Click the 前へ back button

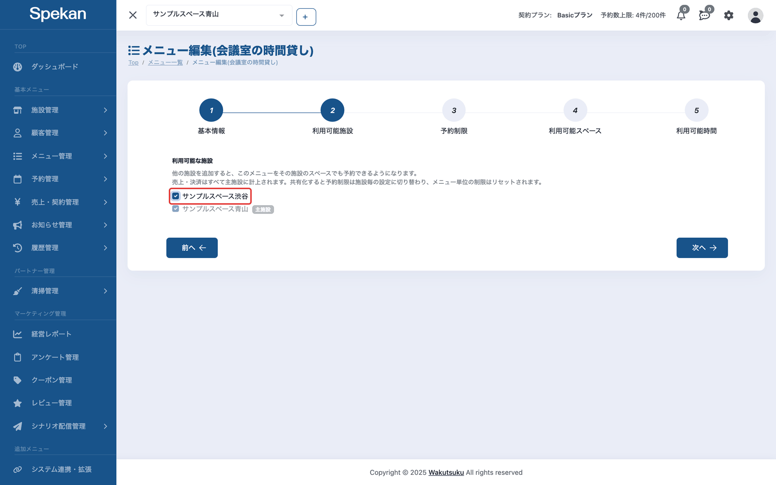click(x=192, y=248)
